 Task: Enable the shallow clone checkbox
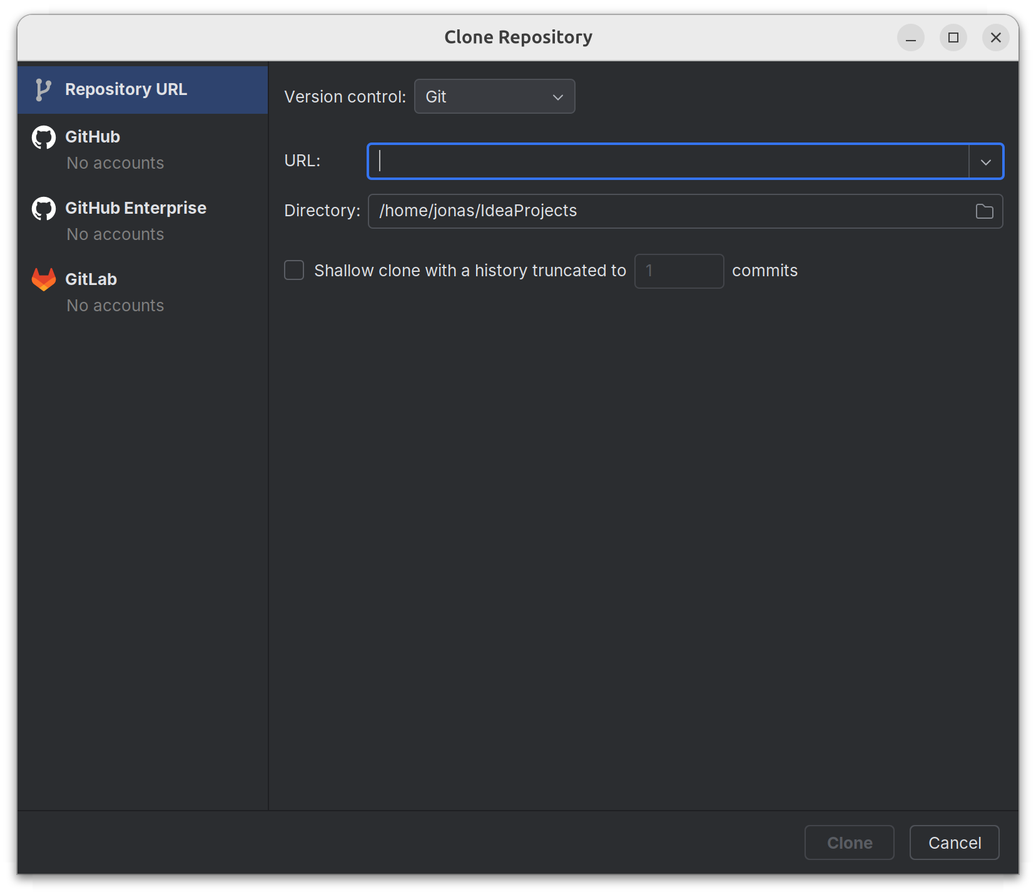[294, 271]
